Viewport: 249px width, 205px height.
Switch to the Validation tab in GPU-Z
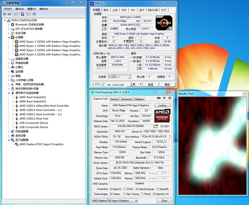[139, 99]
